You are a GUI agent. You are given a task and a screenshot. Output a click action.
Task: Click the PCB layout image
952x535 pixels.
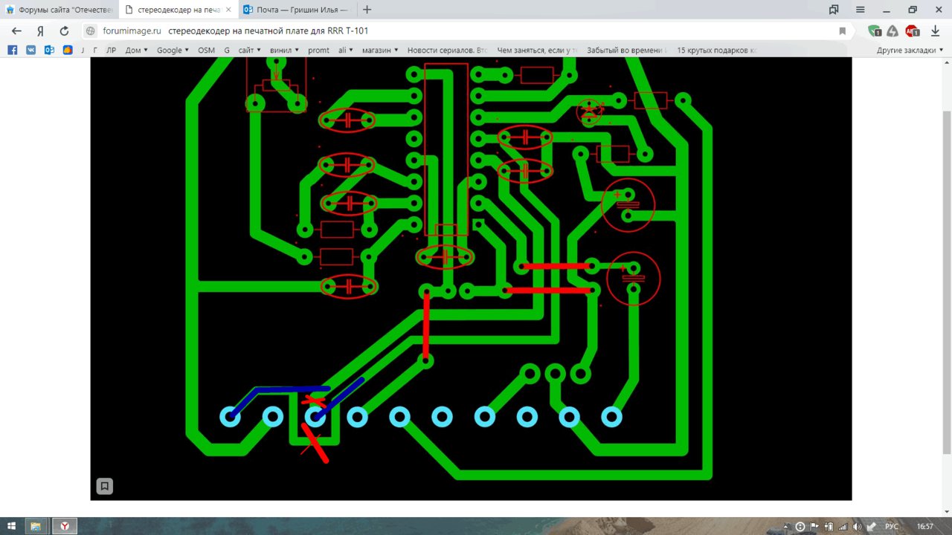471,279
